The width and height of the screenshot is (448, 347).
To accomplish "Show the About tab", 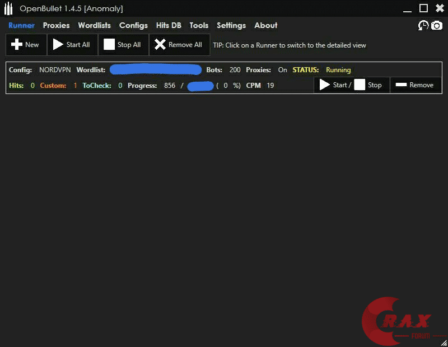I will (265, 25).
